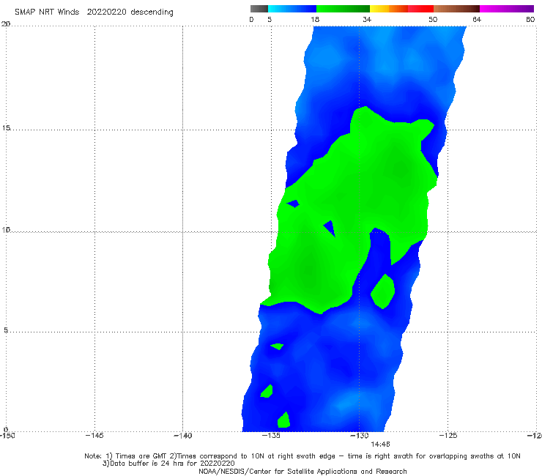Click the isolated green patch near 7N
This screenshot has width=542, height=476.
pyautogui.click(x=383, y=291)
